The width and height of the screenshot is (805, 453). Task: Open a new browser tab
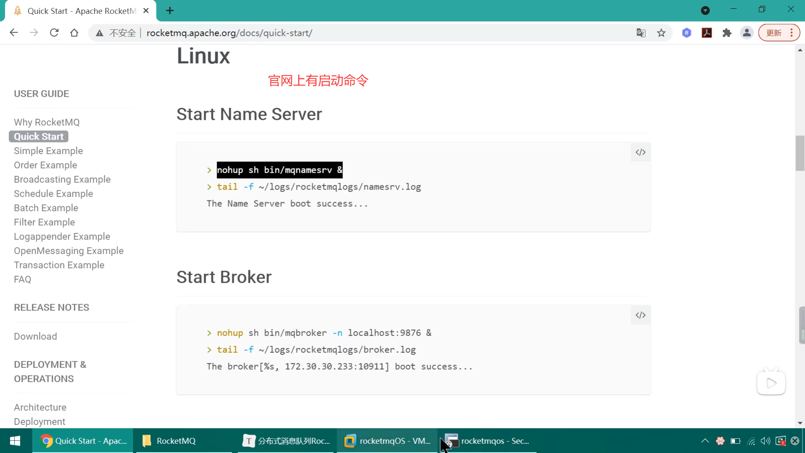tap(170, 10)
